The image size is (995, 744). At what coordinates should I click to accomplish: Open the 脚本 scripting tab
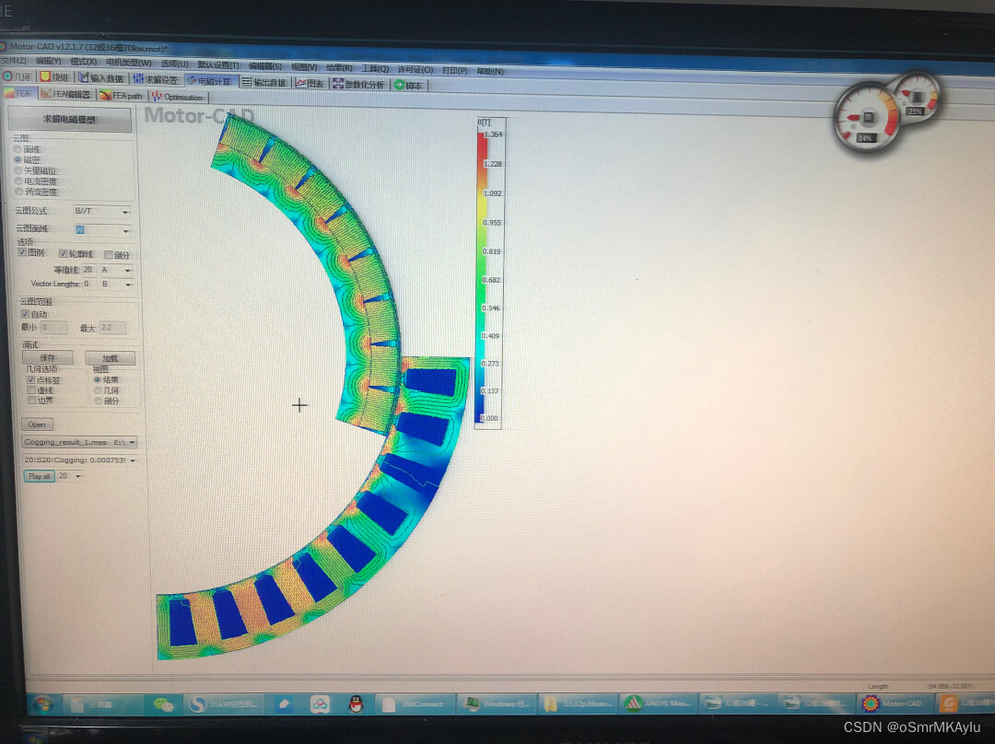point(409,85)
